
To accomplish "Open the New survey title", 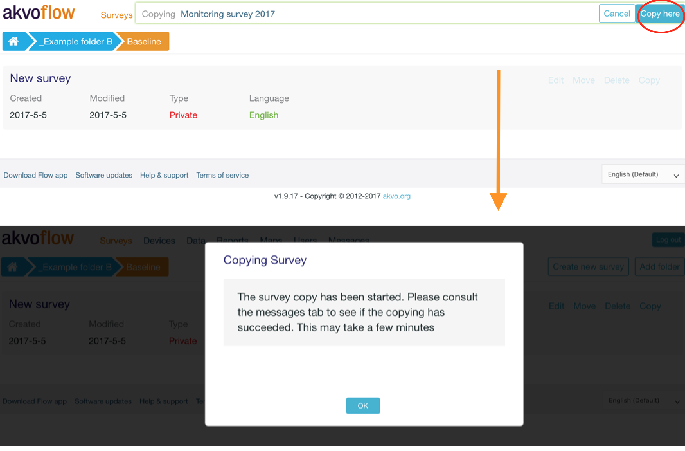I will 40,78.
